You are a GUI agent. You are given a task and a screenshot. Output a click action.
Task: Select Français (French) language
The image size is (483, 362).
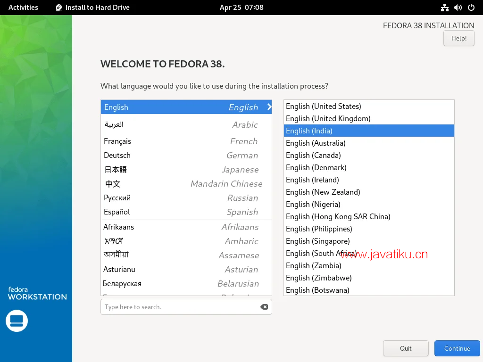click(x=186, y=141)
